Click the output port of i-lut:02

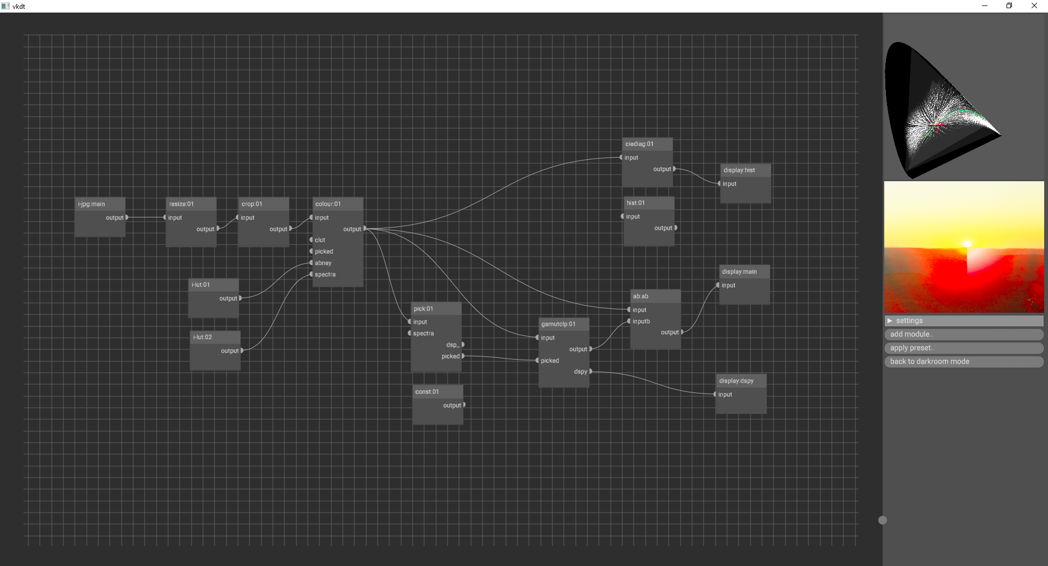[242, 350]
